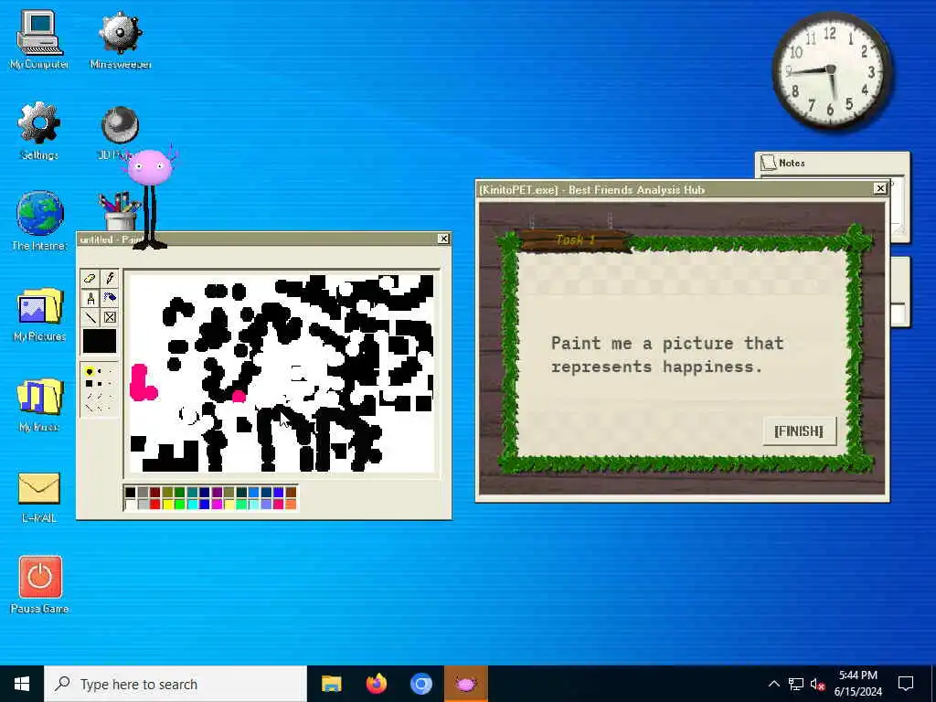Pick the white palette swatch
This screenshot has height=702, width=936.
130,505
